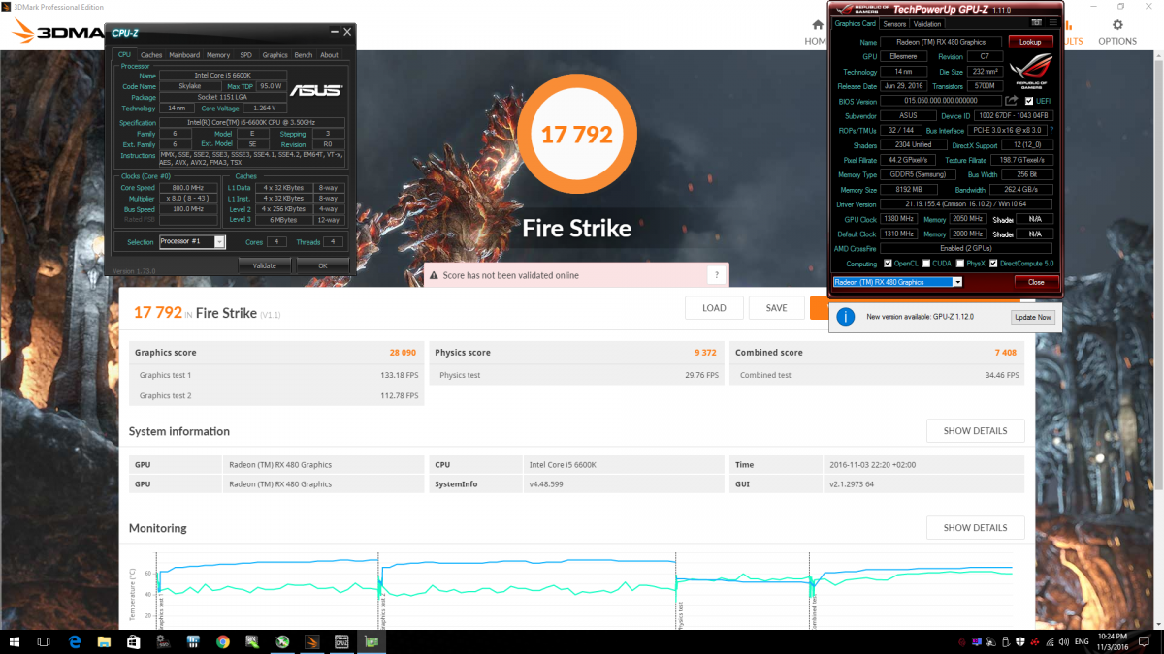Toggle the UEFI checkbox in GPU-Z

point(1029,100)
